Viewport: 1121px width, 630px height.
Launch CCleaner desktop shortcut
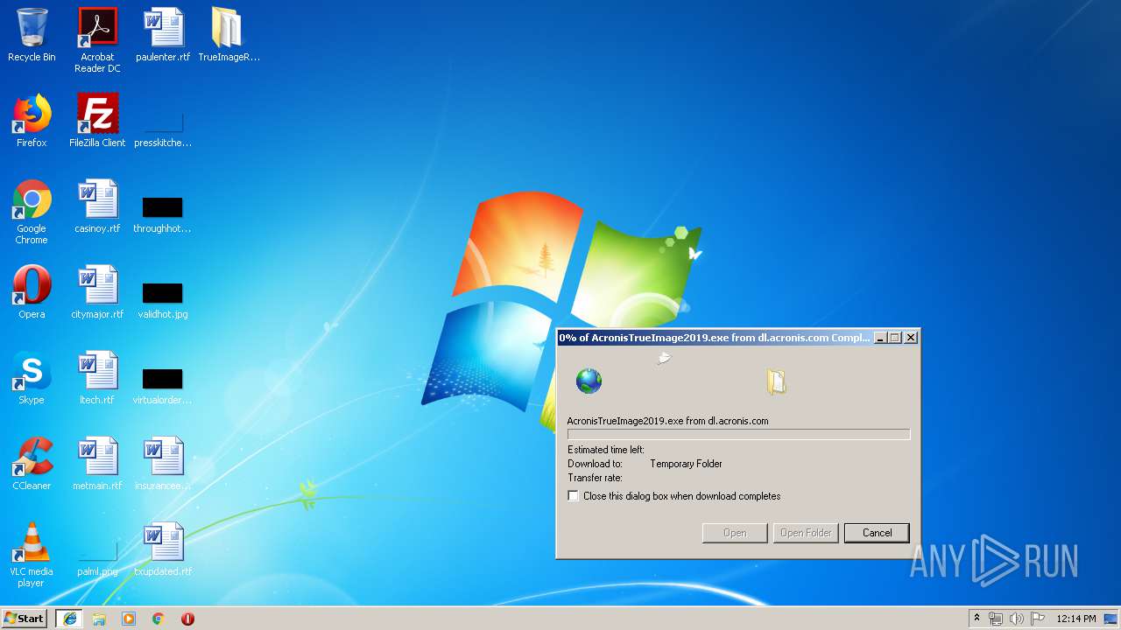(x=32, y=465)
